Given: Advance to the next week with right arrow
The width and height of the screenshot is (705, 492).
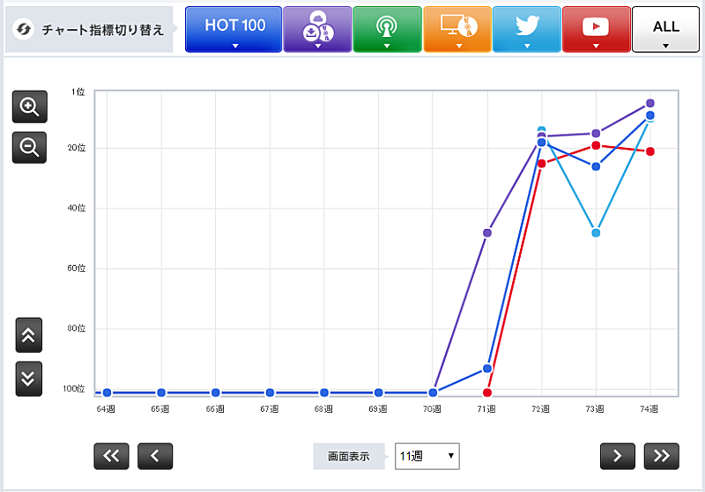Looking at the screenshot, I should point(618,455).
